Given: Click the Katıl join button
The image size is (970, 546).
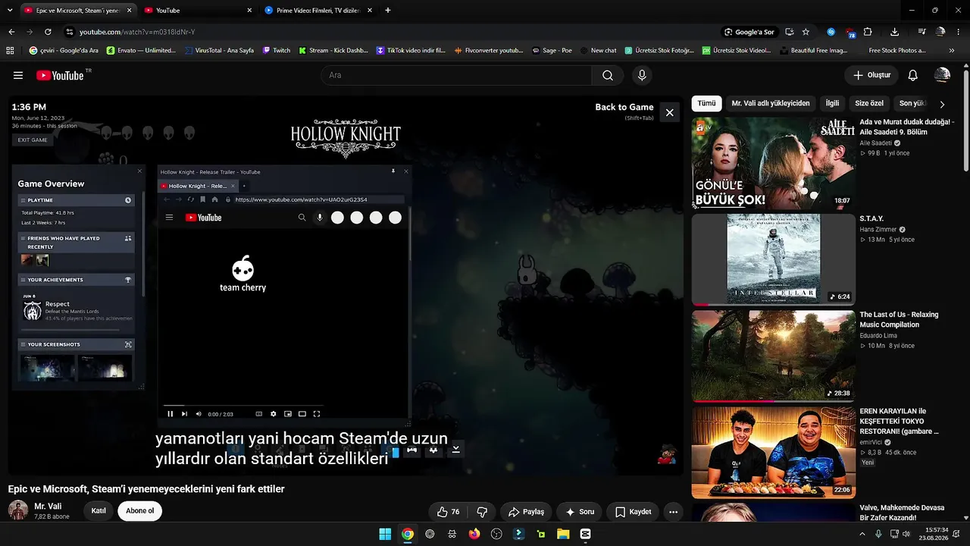Looking at the screenshot, I should pyautogui.click(x=99, y=511).
